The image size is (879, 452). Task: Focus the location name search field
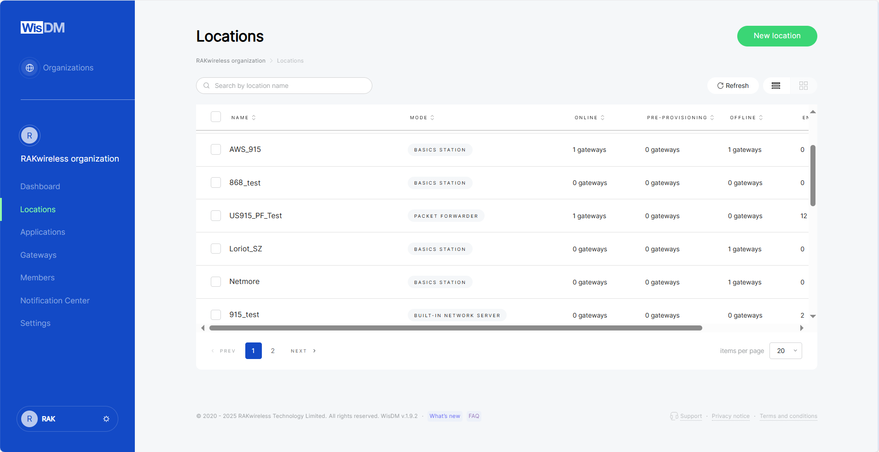point(290,86)
